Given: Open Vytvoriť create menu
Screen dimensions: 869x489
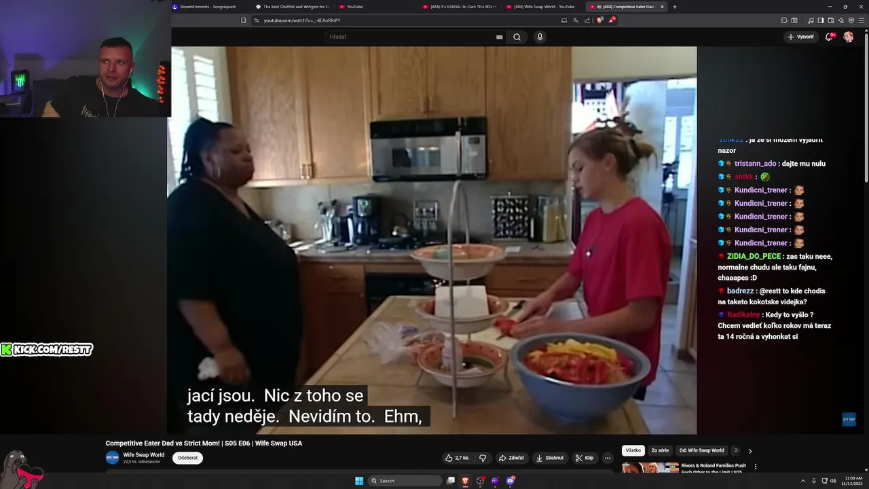Looking at the screenshot, I should tap(800, 37).
